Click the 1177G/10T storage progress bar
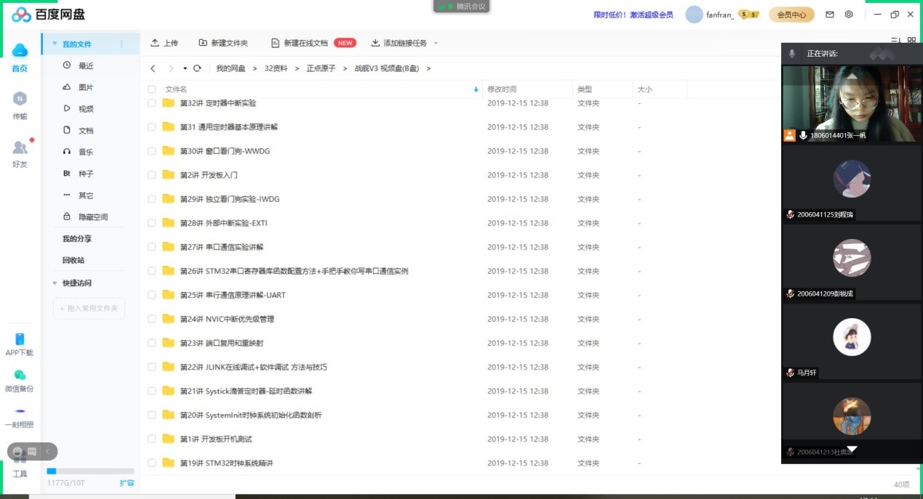Screen dimensions: 923x499 [89, 471]
